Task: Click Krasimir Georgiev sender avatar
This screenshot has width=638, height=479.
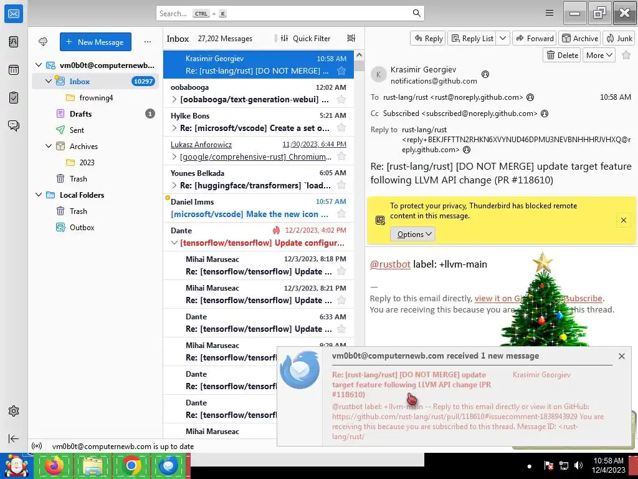Action: click(378, 75)
